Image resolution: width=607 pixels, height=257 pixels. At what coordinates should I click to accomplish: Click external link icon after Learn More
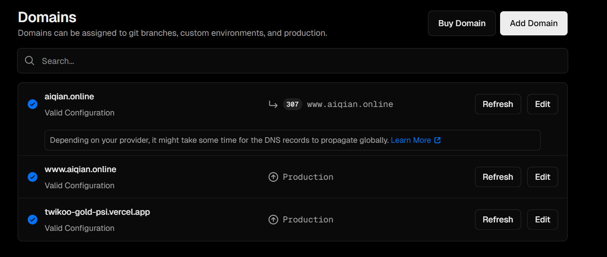click(437, 140)
